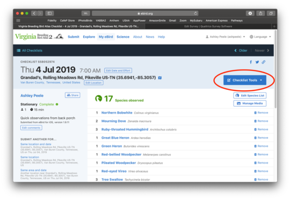This screenshot has width=290, height=199.
Task: Submit another for Same area and date
Action: 33,170
